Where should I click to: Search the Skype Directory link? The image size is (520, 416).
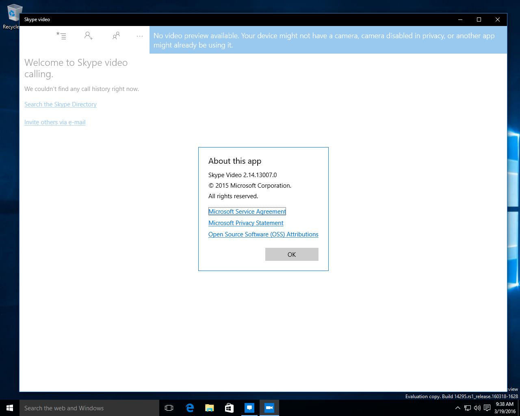tap(61, 104)
